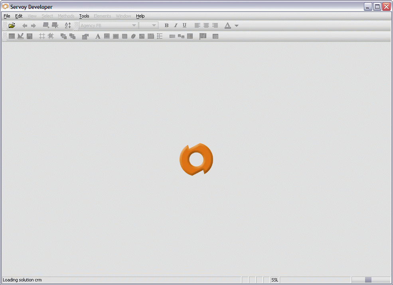Click the send-to-back layering icon

coord(72,36)
